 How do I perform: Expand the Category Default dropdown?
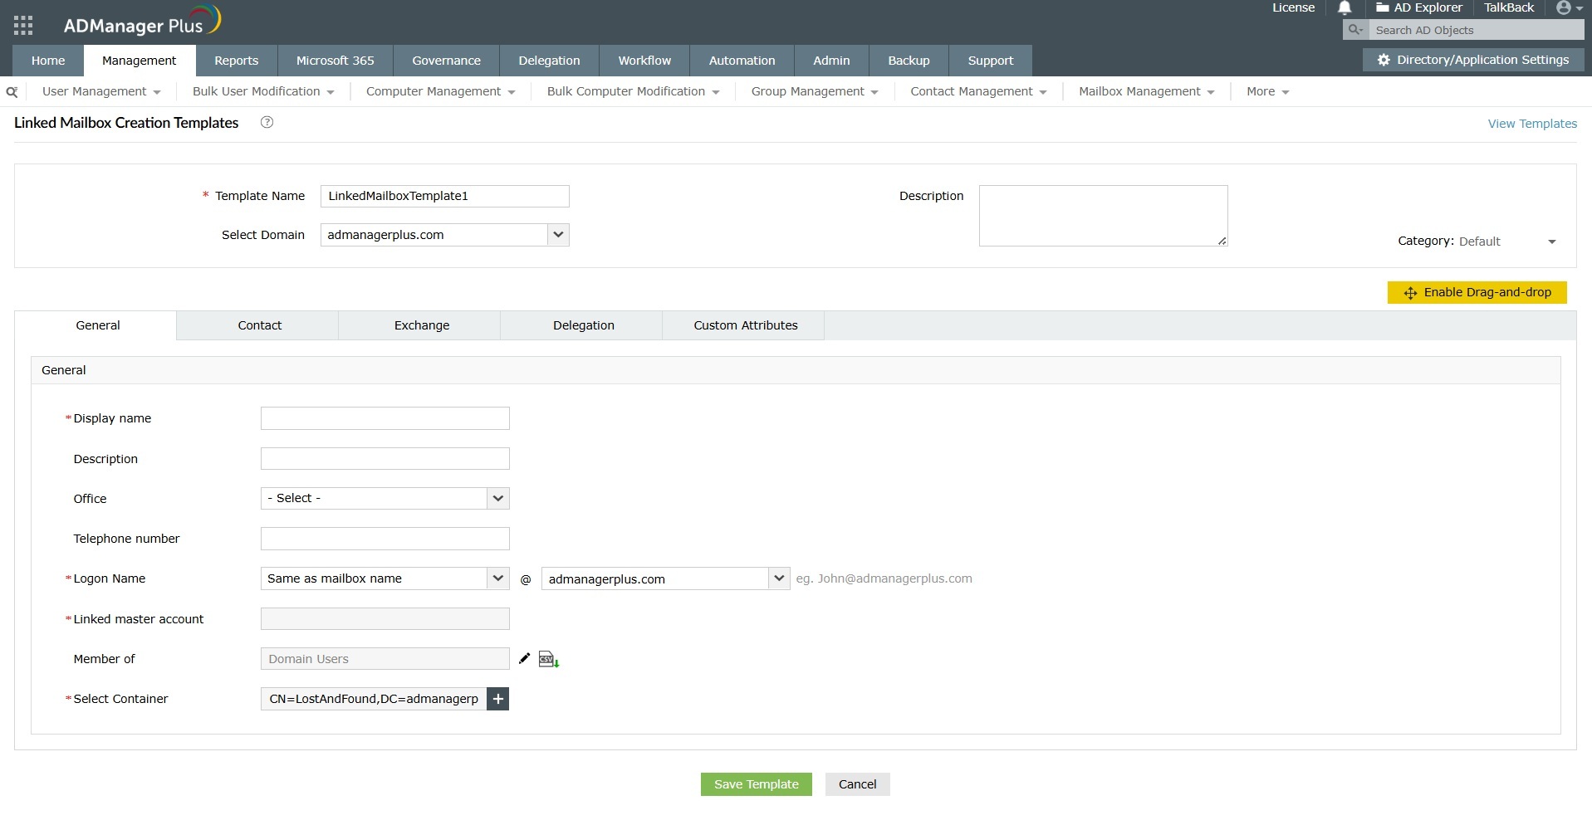pos(1551,242)
